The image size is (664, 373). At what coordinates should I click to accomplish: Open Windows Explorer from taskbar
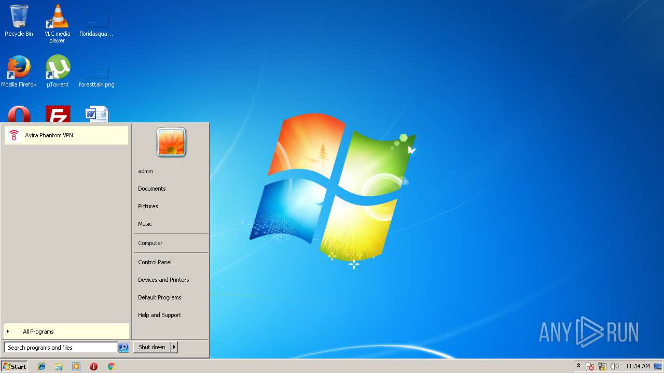tap(59, 366)
